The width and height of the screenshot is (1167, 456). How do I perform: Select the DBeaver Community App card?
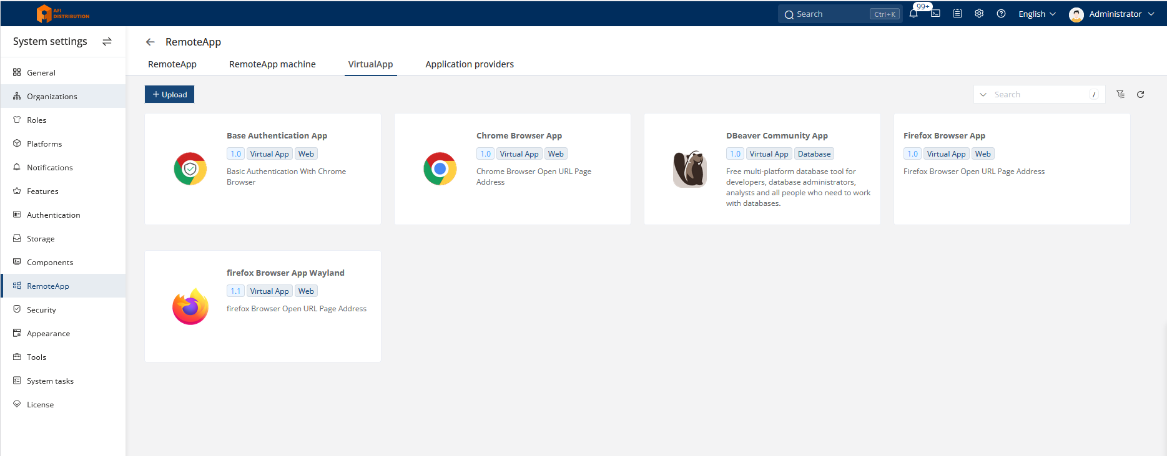coord(762,169)
